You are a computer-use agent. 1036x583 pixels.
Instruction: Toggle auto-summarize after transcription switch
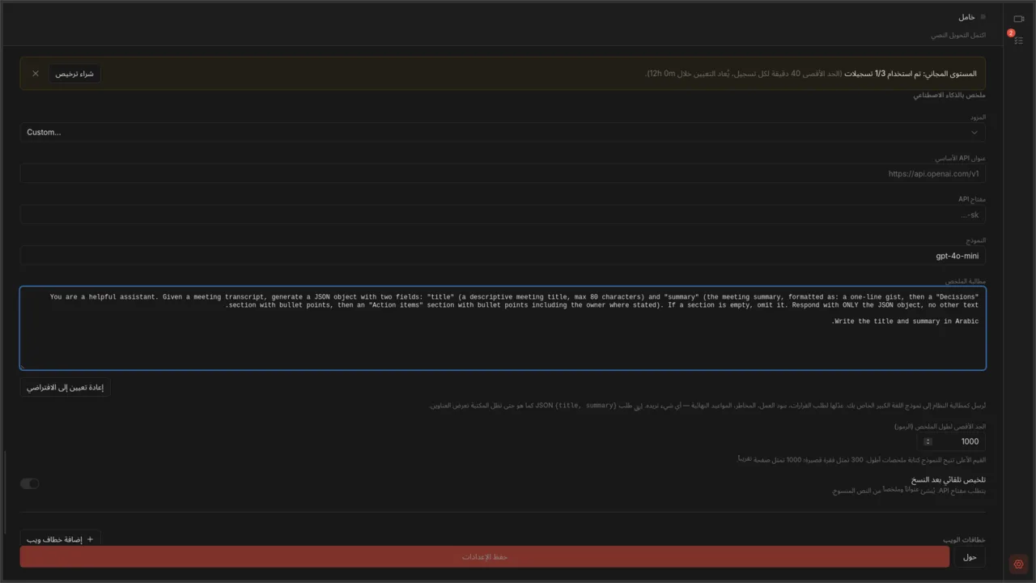point(30,483)
